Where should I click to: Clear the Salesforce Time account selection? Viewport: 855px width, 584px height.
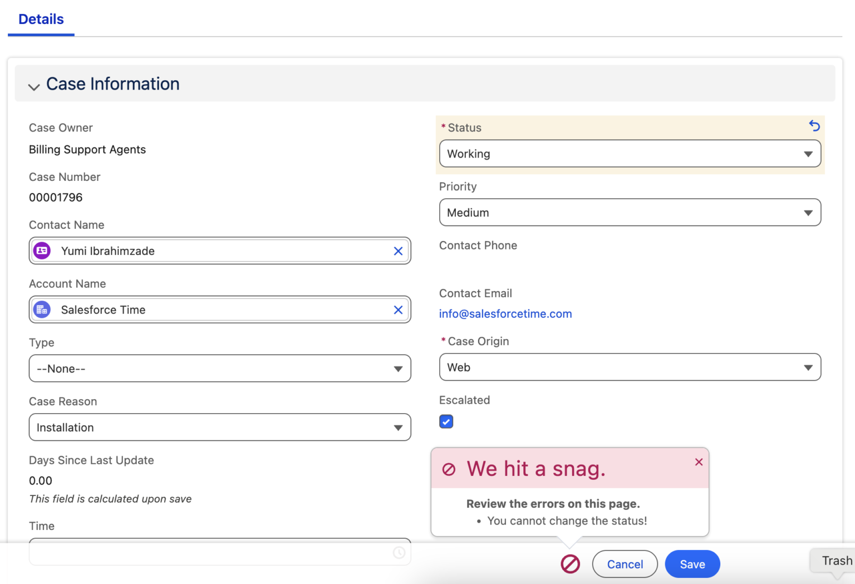tap(398, 310)
